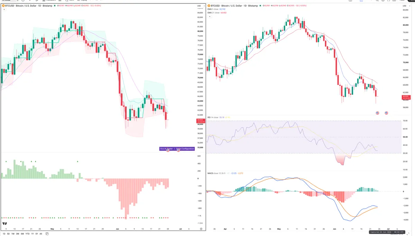Click the TradingView logo in the left chart
This screenshot has width=415, height=236.
point(4,224)
